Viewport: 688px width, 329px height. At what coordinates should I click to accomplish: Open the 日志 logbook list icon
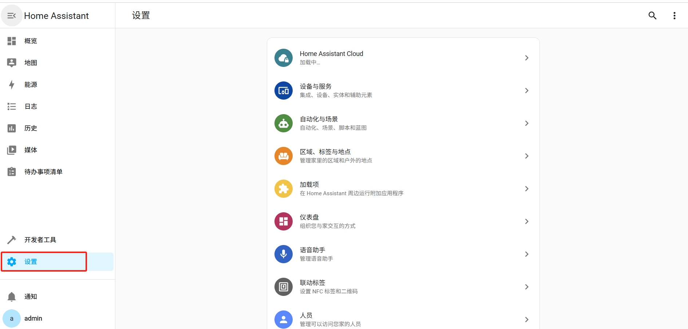pyautogui.click(x=12, y=107)
